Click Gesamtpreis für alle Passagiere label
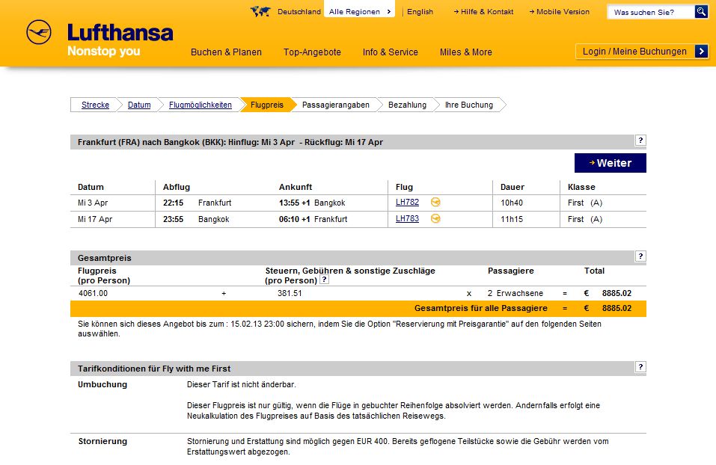 [481, 308]
